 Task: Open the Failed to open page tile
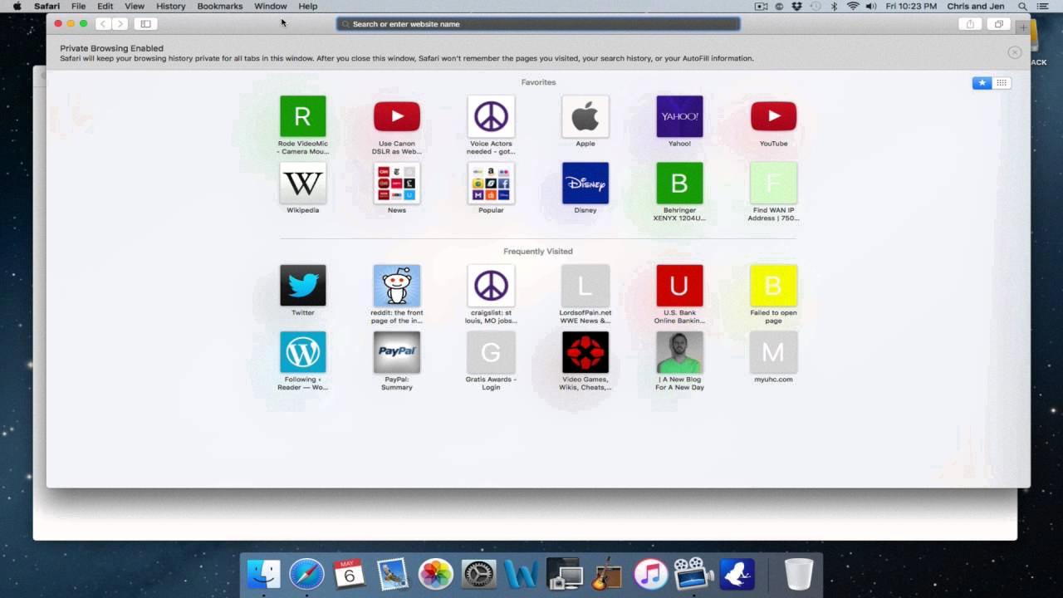click(x=773, y=286)
